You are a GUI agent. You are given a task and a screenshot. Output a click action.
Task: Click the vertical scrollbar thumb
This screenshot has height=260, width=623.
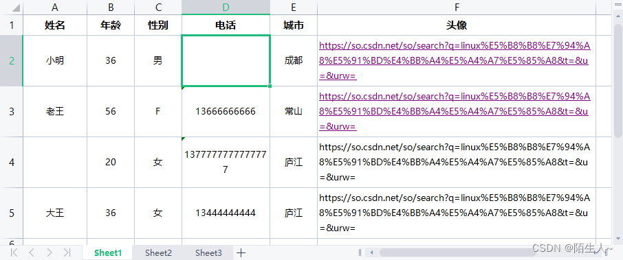[x=617, y=81]
